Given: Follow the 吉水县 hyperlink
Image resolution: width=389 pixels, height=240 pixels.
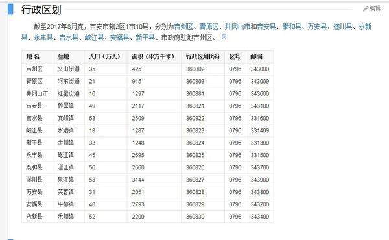Looking at the screenshot, I should click(69, 38).
